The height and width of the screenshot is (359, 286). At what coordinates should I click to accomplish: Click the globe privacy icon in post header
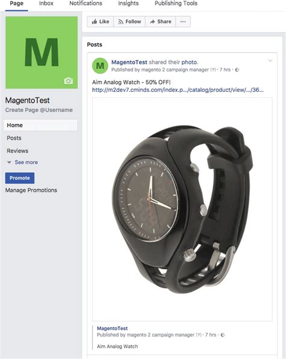click(237, 70)
